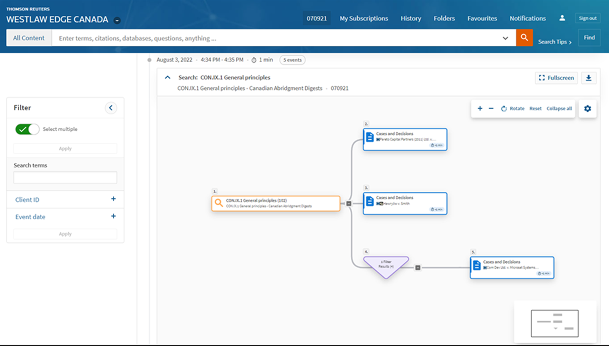Image resolution: width=609 pixels, height=346 pixels.
Task: Rotate the graph layout
Action: [512, 109]
